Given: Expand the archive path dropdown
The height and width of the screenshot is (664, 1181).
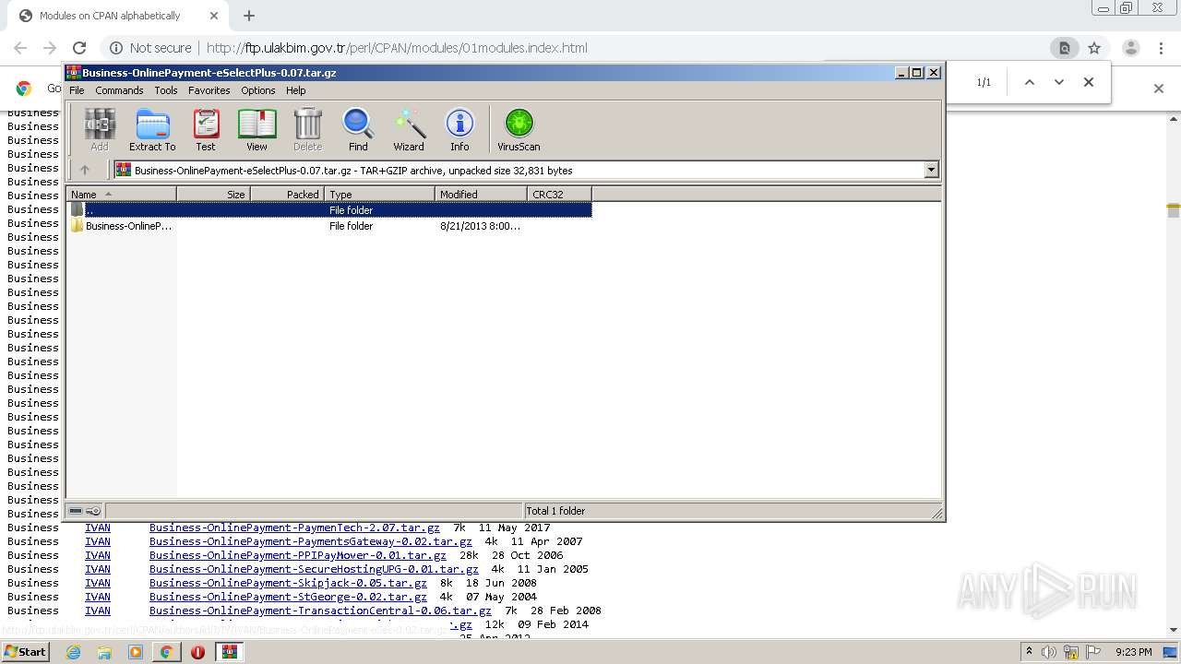Looking at the screenshot, I should [x=931, y=170].
